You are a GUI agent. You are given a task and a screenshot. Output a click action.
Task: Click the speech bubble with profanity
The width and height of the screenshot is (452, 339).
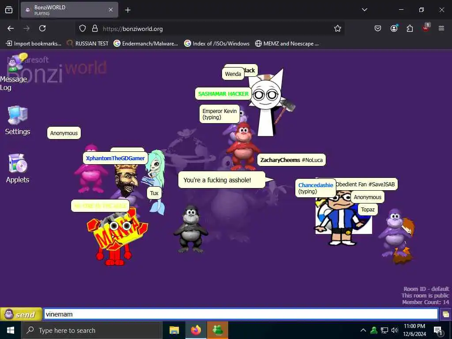pyautogui.click(x=222, y=180)
